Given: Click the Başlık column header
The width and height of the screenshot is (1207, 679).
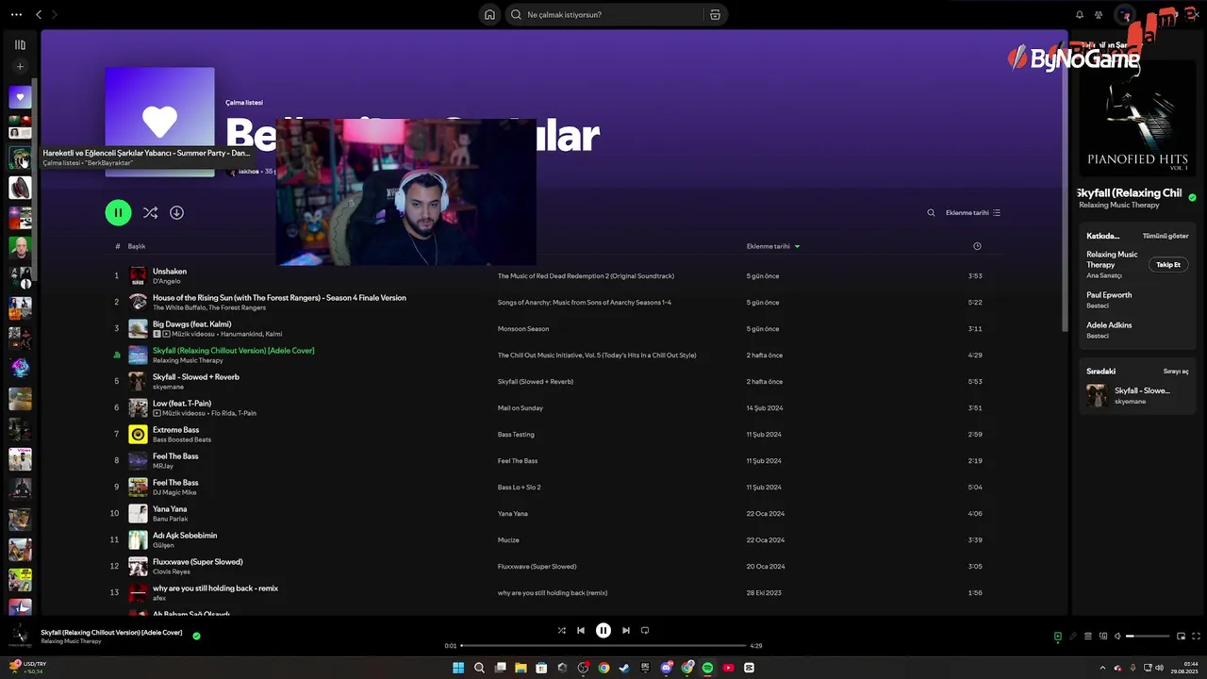Looking at the screenshot, I should pos(137,246).
